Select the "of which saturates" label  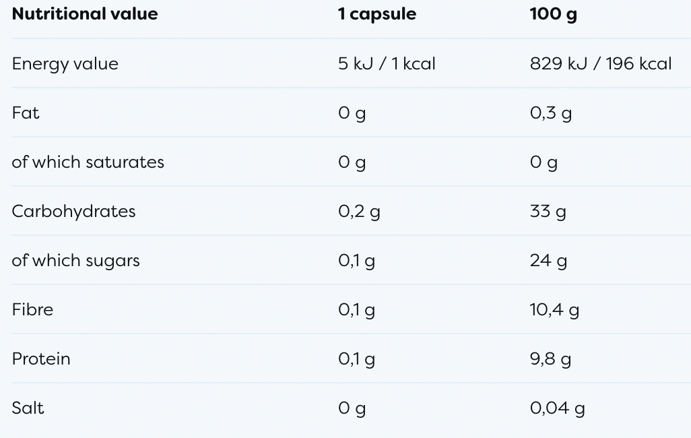pyautogui.click(x=88, y=162)
